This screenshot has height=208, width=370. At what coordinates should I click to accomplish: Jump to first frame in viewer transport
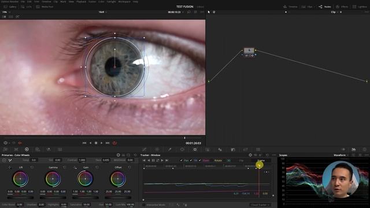click(84, 143)
